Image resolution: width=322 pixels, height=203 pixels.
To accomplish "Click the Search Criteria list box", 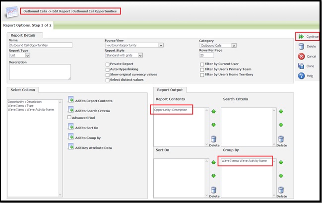I will click(x=249, y=127).
